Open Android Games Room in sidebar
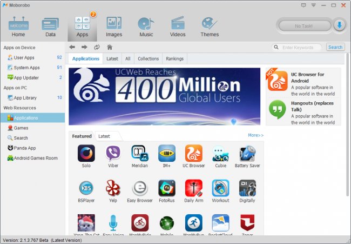This screenshot has width=351, height=244. pyautogui.click(x=33, y=158)
